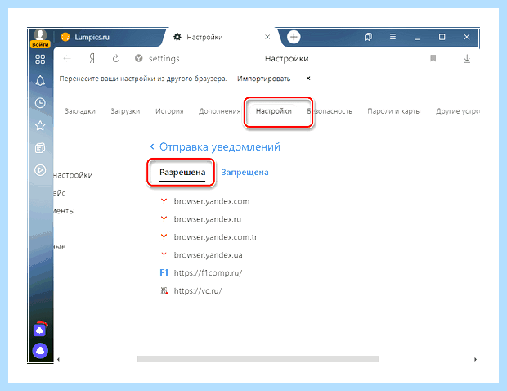
Task: Dismiss the import settings banner
Action: click(308, 79)
